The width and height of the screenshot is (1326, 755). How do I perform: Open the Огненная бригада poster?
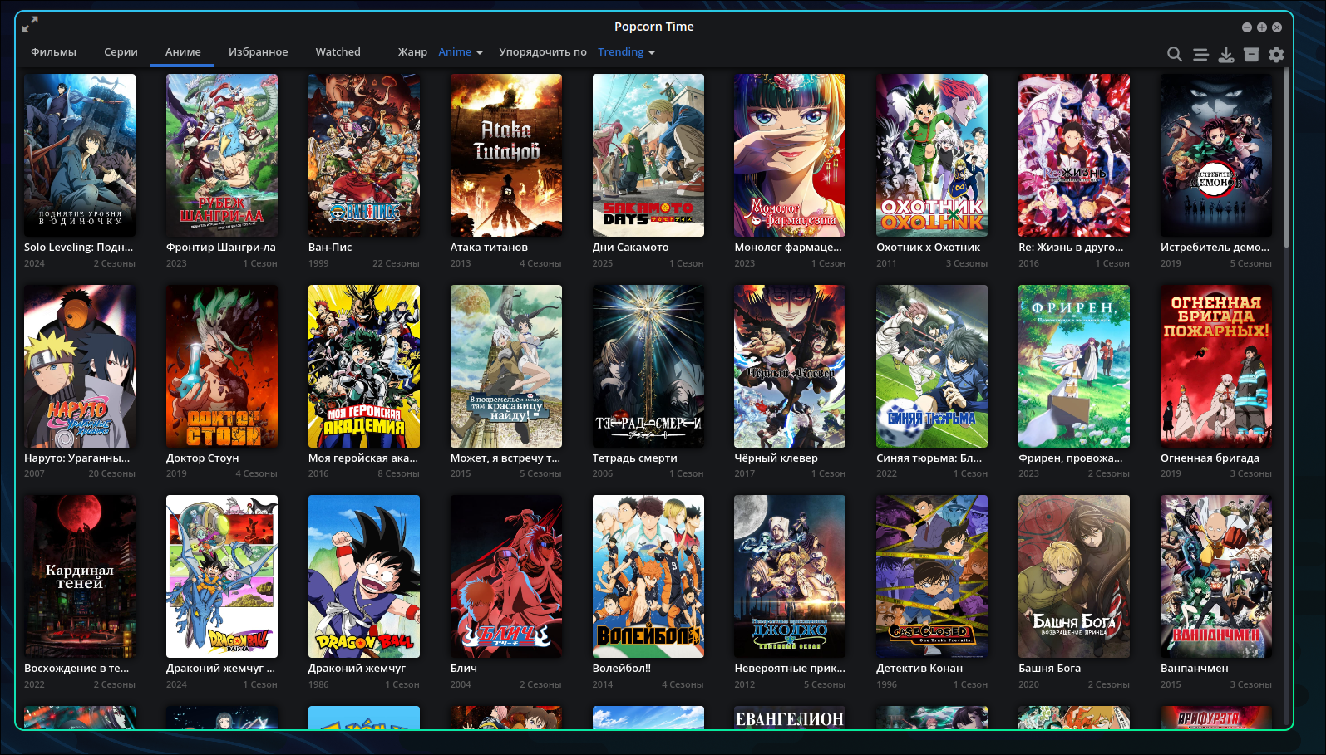1216,366
